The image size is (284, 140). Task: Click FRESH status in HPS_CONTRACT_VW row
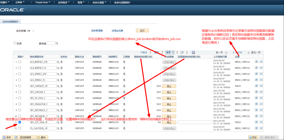(x=238, y=86)
